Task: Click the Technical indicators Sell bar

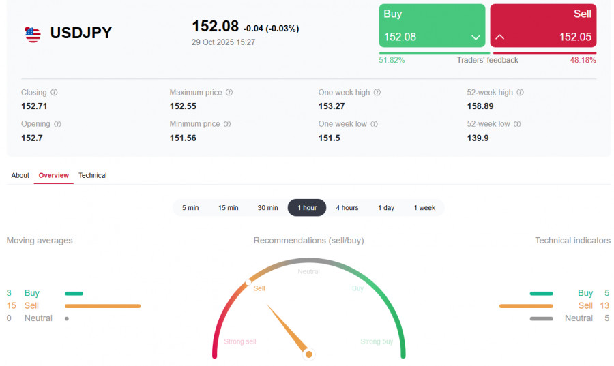Action: click(526, 306)
